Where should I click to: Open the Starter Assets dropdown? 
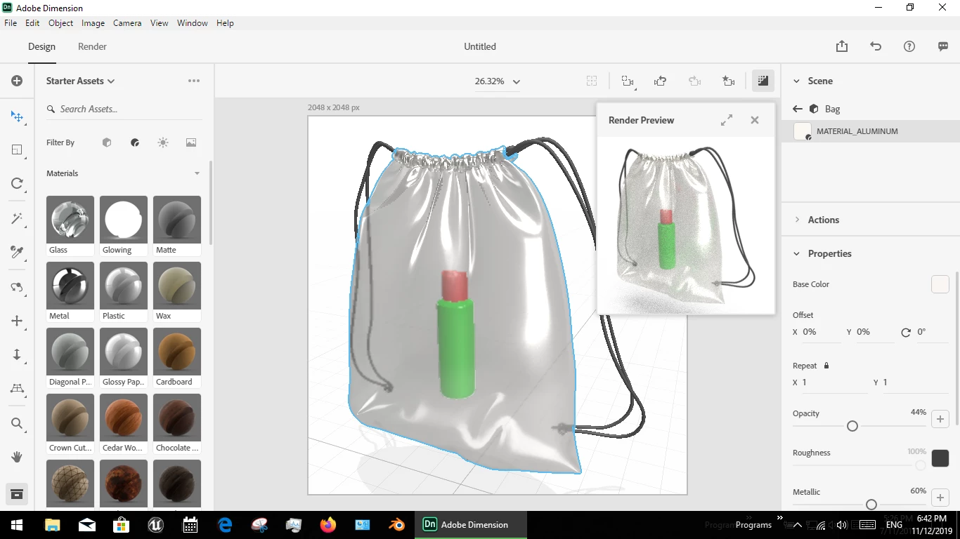pyautogui.click(x=80, y=81)
